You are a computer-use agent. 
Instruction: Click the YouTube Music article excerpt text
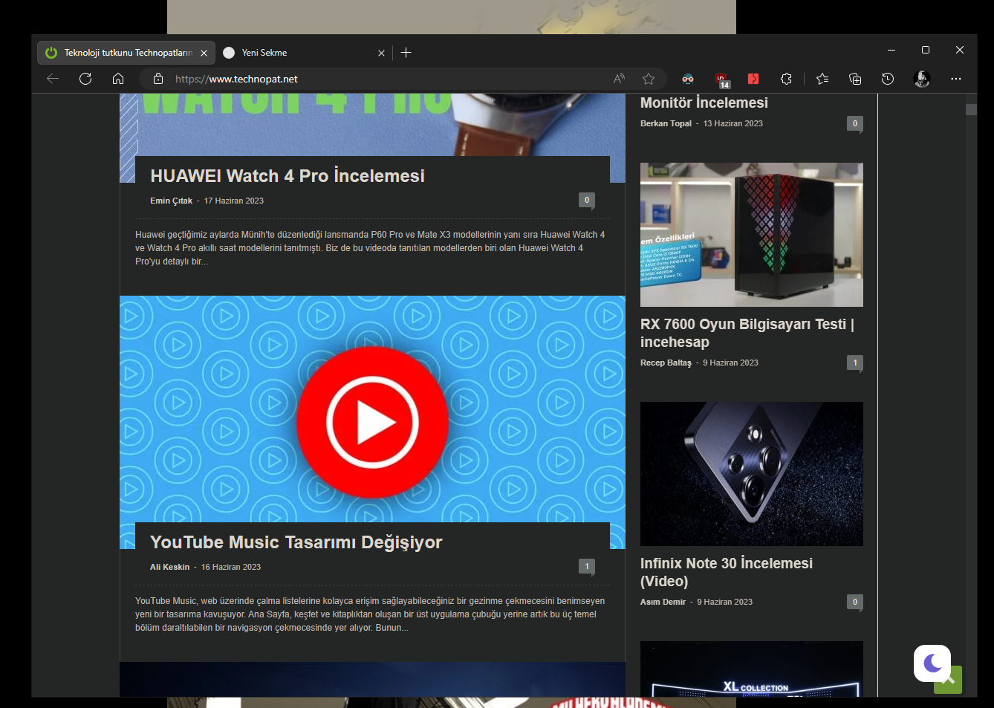pos(370,614)
